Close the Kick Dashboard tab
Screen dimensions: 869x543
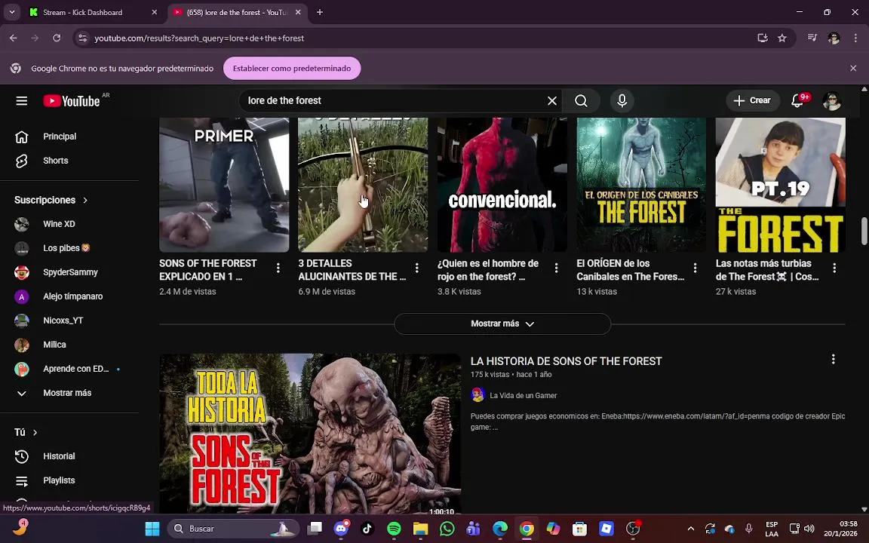point(154,12)
